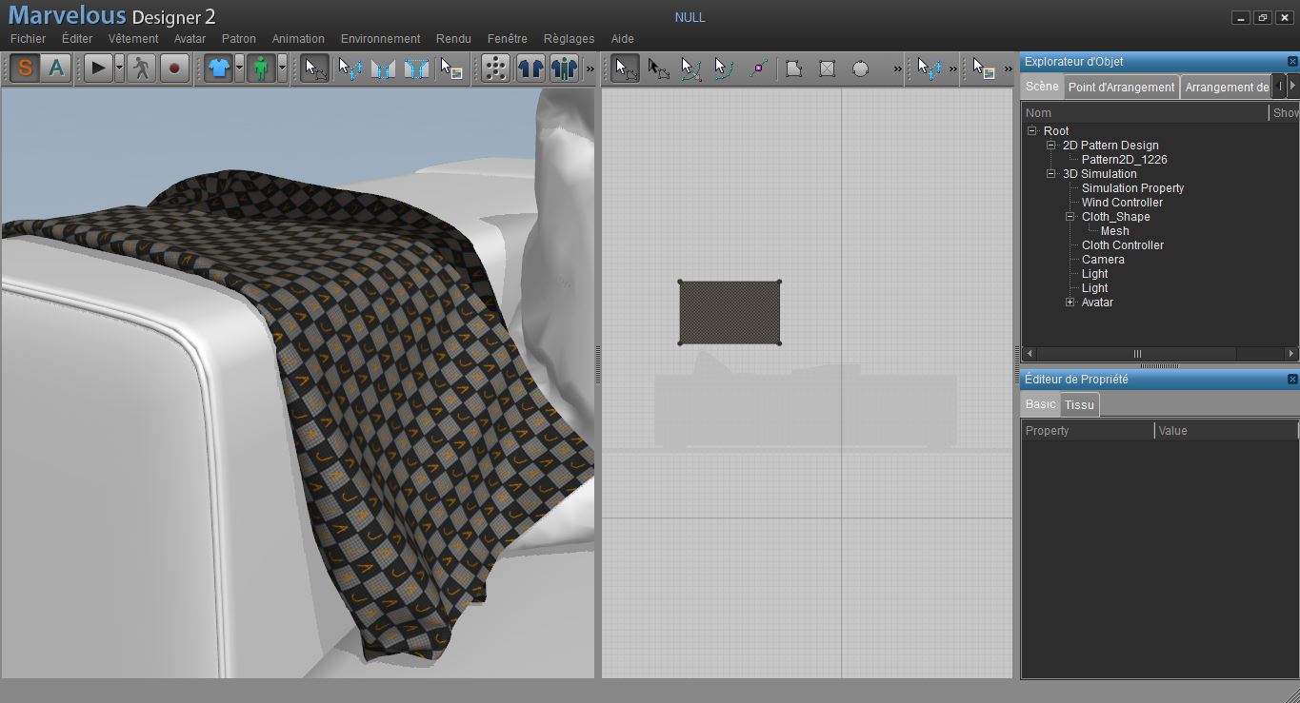Image resolution: width=1300 pixels, height=703 pixels.
Task: Pick the polygon pattern creation tool
Action: click(x=793, y=68)
